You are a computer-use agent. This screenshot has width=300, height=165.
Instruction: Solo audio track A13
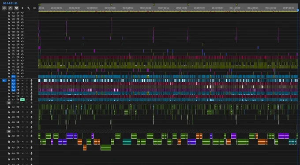pyautogui.click(x=27, y=127)
